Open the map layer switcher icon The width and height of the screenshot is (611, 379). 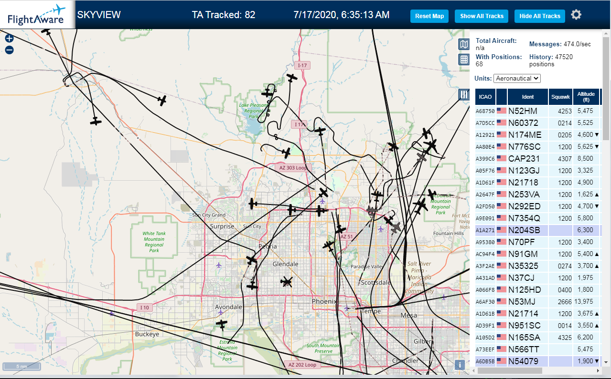(463, 44)
